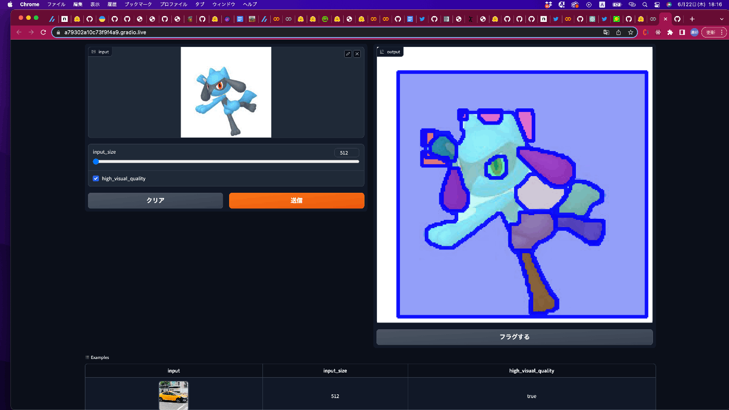This screenshot has height=410, width=729.
Task: Click the date and time in menu bar
Action: tap(699, 5)
